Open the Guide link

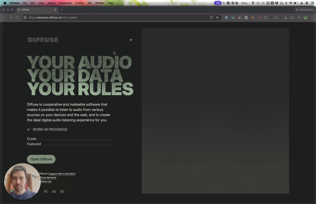point(32,139)
